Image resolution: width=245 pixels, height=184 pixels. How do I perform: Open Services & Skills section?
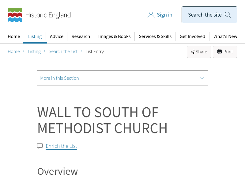[155, 36]
